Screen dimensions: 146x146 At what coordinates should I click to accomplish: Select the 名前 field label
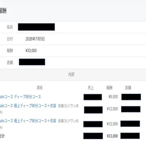coord(10,27)
